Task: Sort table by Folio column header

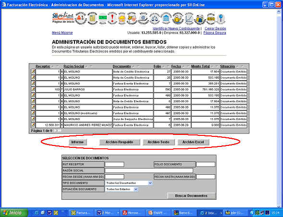Action: 157,66
